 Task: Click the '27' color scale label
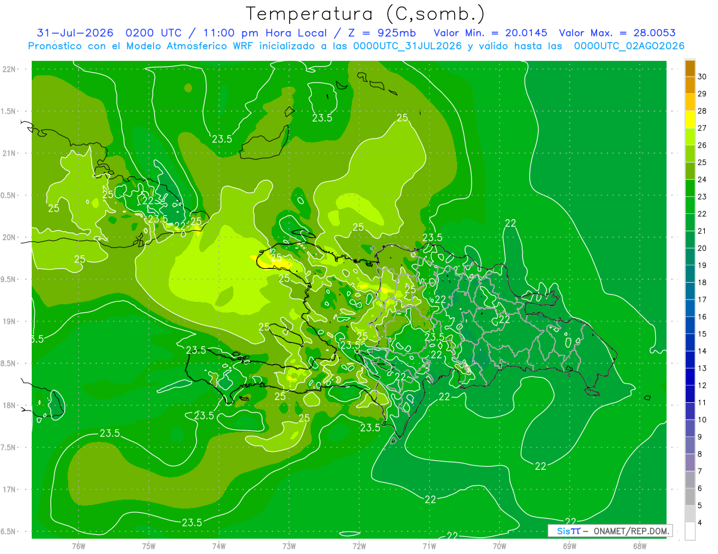coord(702,128)
